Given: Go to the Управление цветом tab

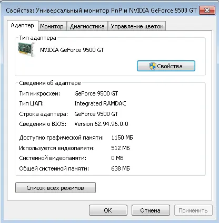Looking at the screenshot, I should tap(137, 26).
